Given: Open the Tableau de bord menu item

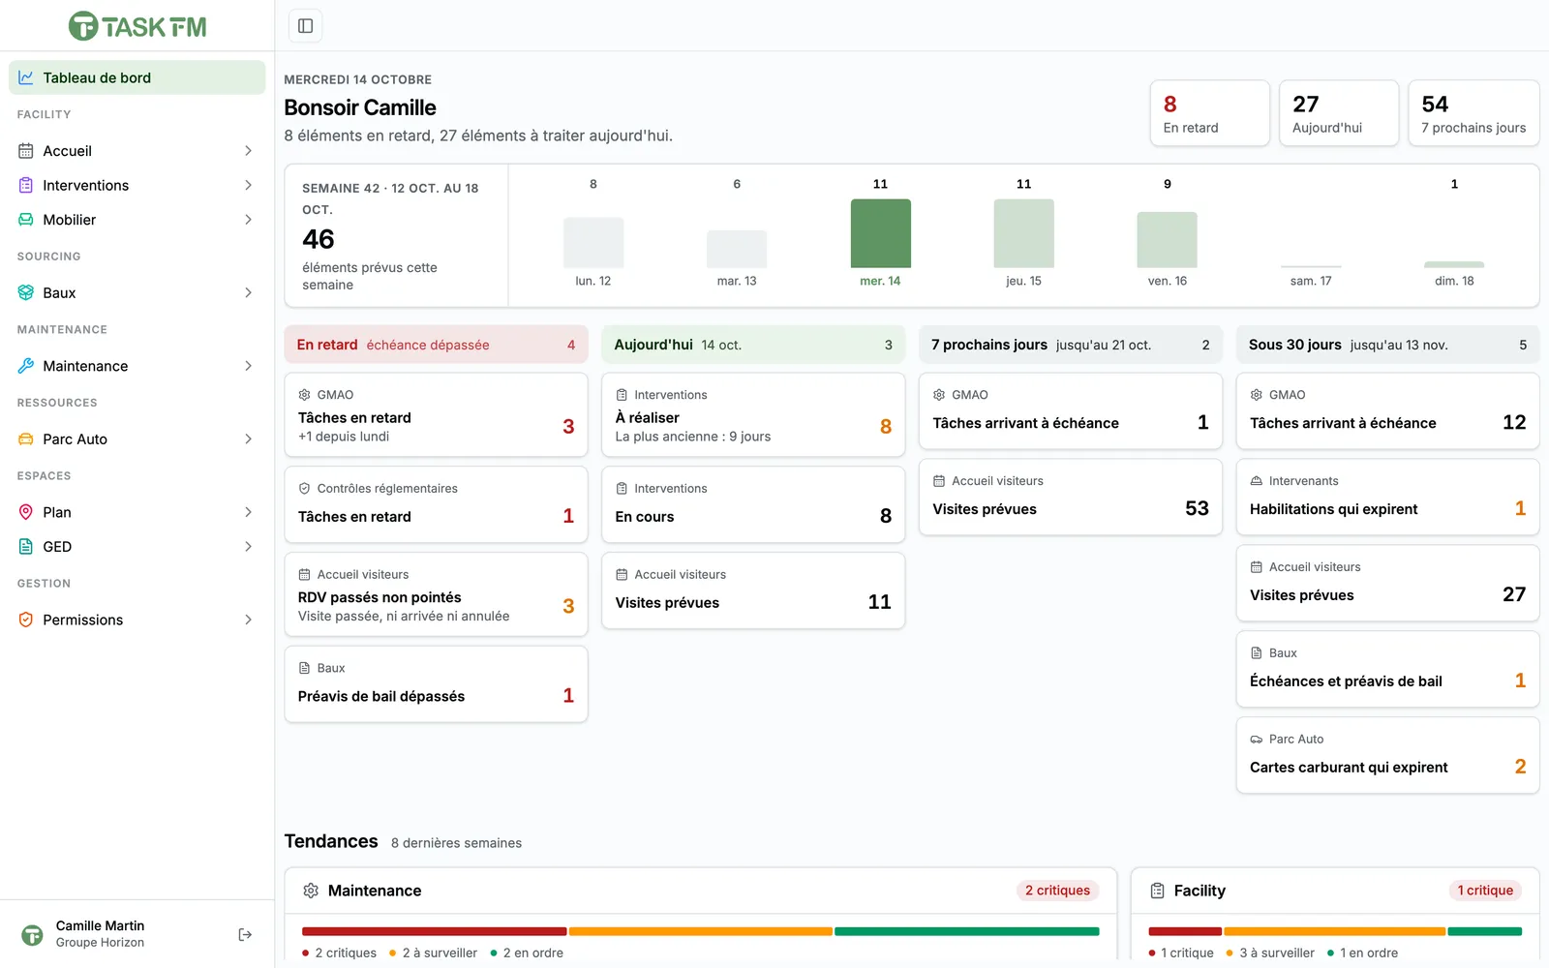Looking at the screenshot, I should (137, 77).
